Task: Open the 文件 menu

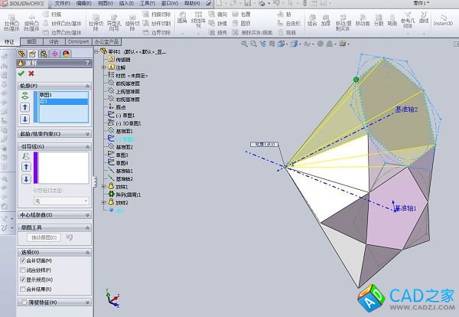Action: tap(62, 3)
